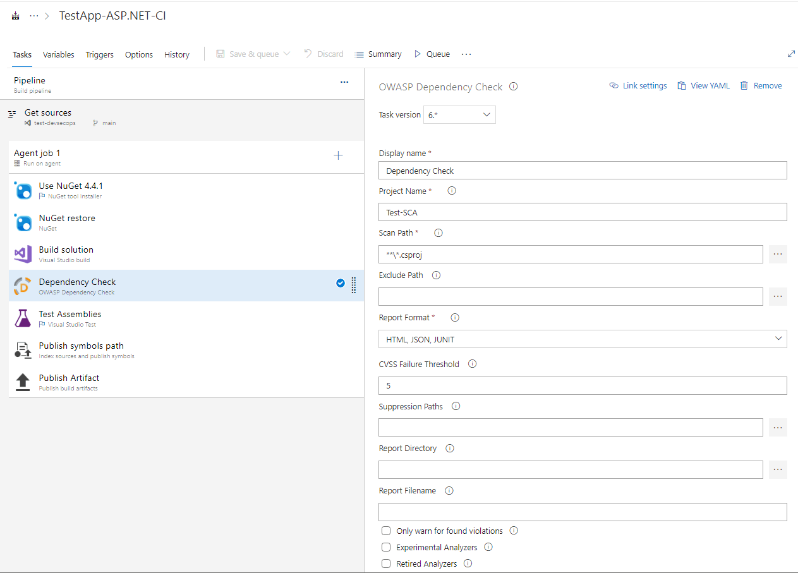Open the Task version dropdown
Screen dimensions: 798x573
459,115
